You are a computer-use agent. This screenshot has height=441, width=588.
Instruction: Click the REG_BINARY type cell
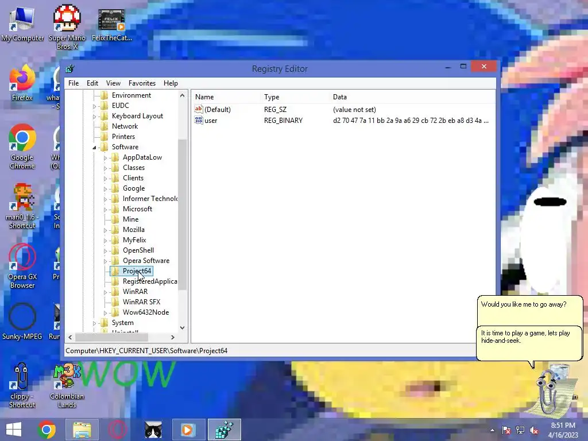pos(283,121)
